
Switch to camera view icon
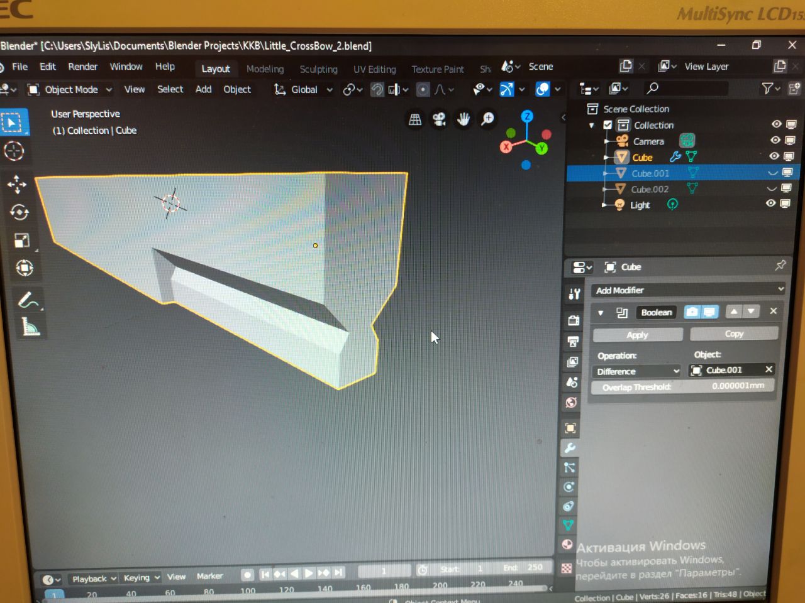click(439, 119)
